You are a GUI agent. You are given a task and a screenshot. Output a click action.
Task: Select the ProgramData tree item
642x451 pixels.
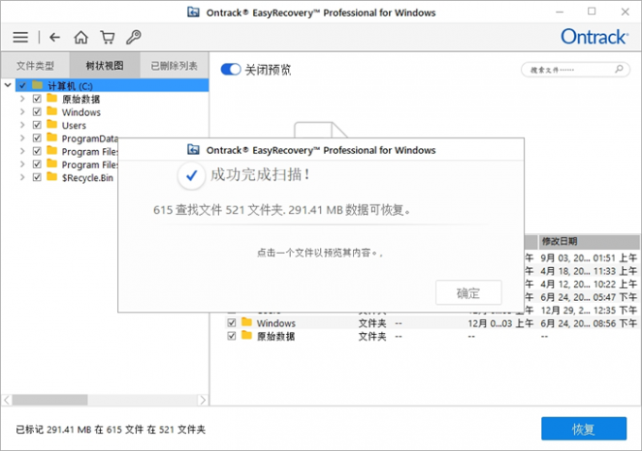click(90, 139)
